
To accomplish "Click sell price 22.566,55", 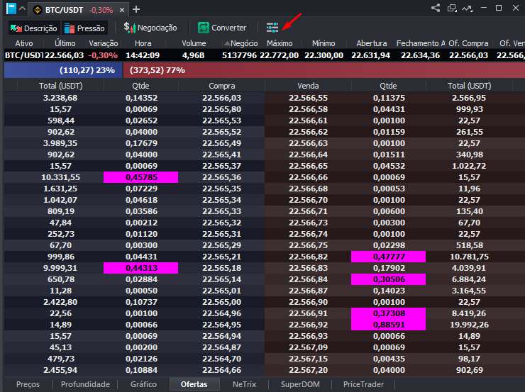I will (308, 98).
